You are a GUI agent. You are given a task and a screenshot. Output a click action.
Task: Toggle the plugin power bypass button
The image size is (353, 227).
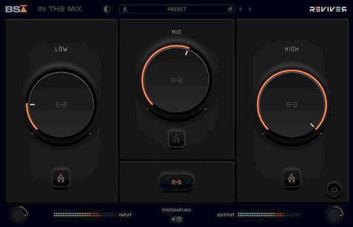point(334,189)
